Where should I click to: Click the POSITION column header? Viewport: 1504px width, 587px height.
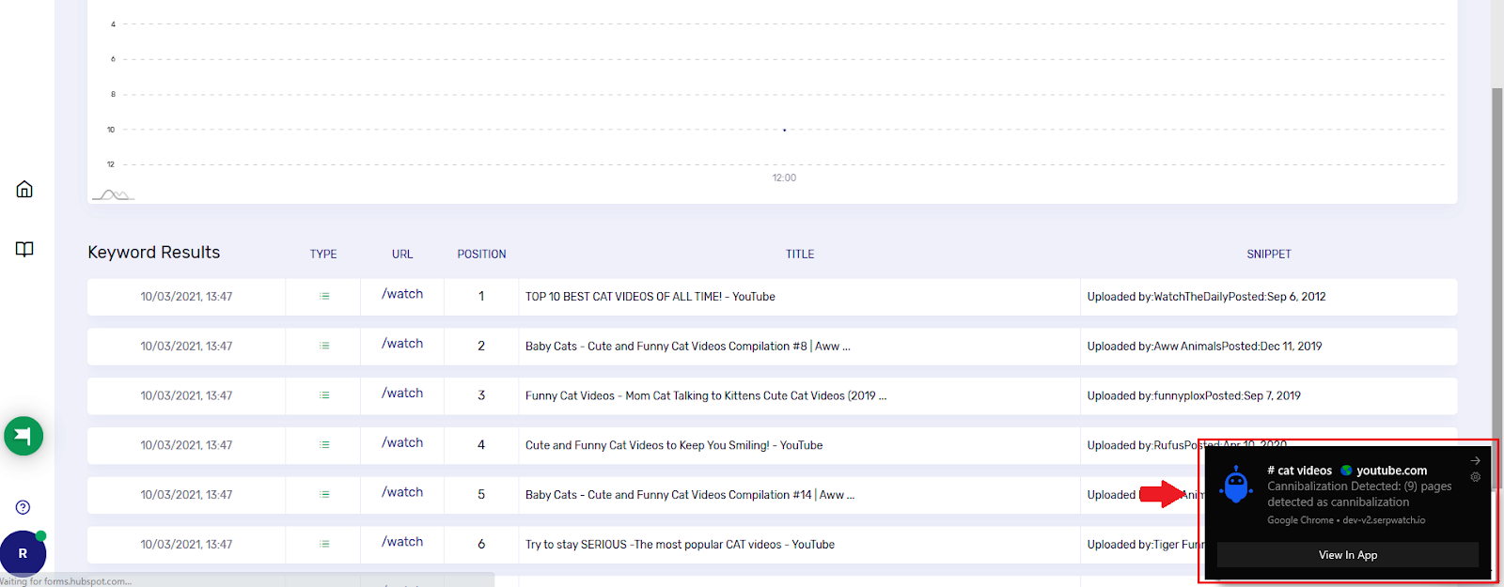[481, 255]
